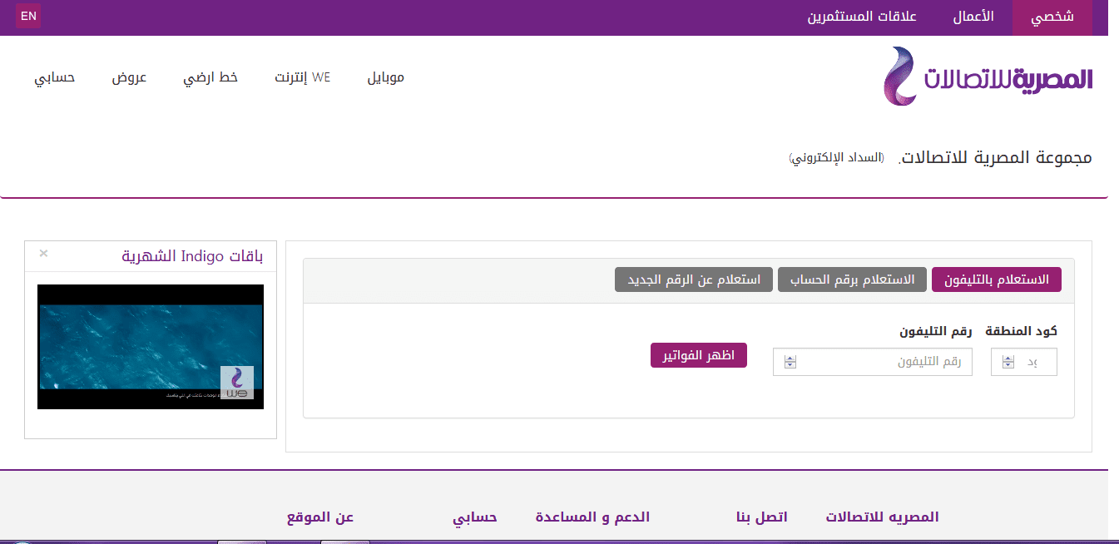Click the رقم التليفون input field
The width and height of the screenshot is (1119, 544).
point(873,362)
